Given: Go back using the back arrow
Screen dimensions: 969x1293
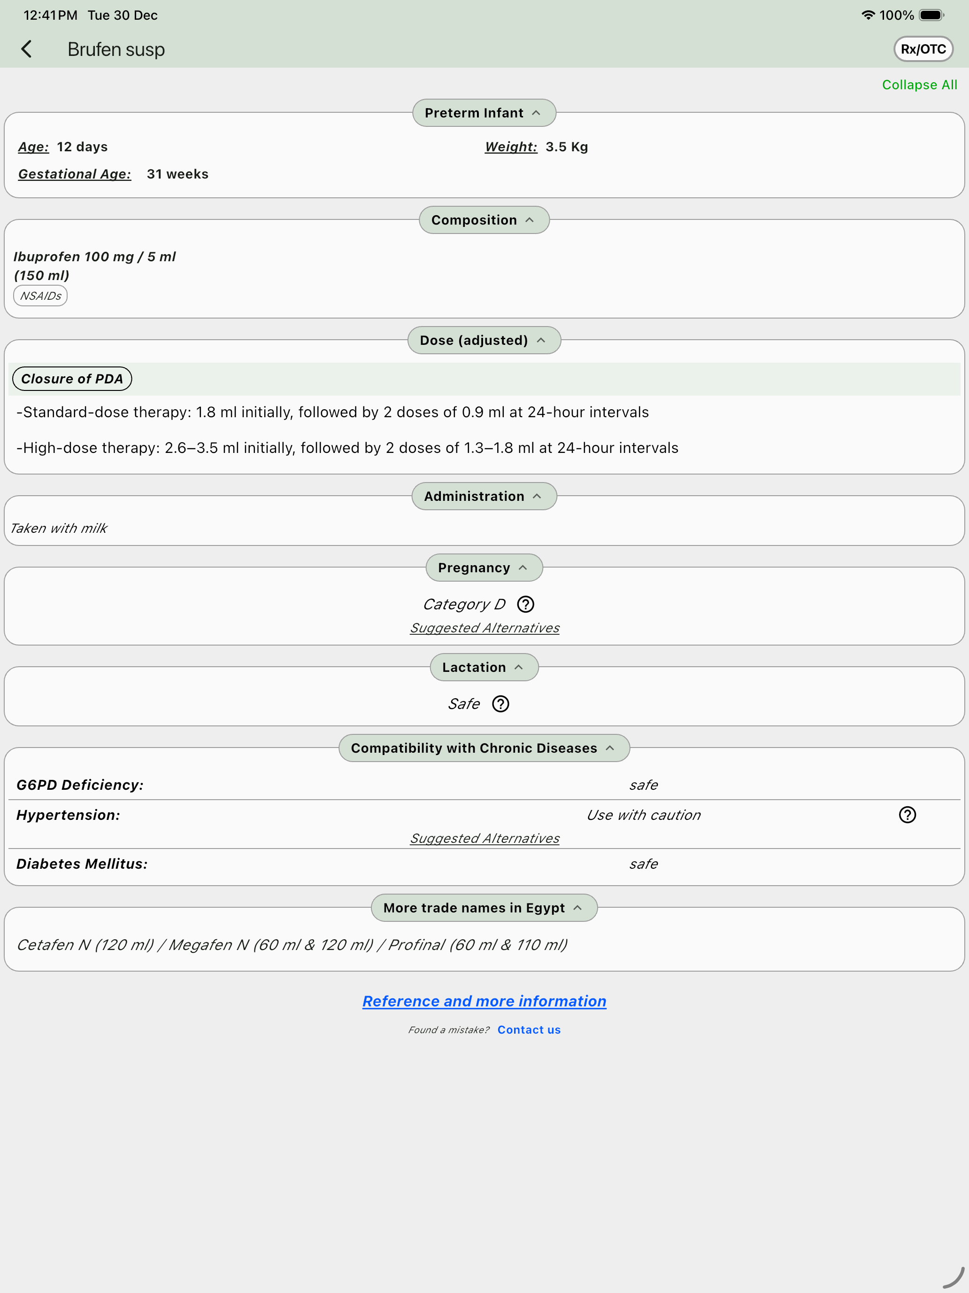Looking at the screenshot, I should pos(26,49).
